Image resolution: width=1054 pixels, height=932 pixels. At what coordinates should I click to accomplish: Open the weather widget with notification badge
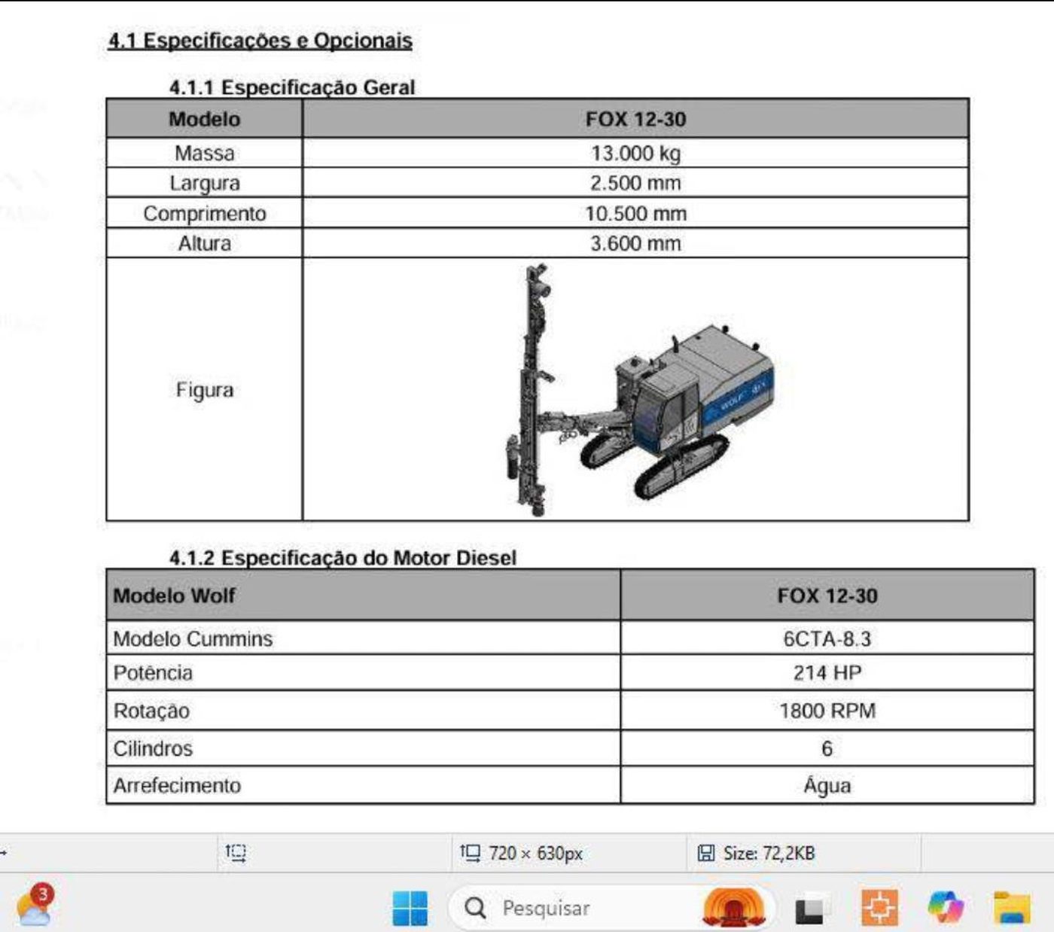[x=35, y=906]
